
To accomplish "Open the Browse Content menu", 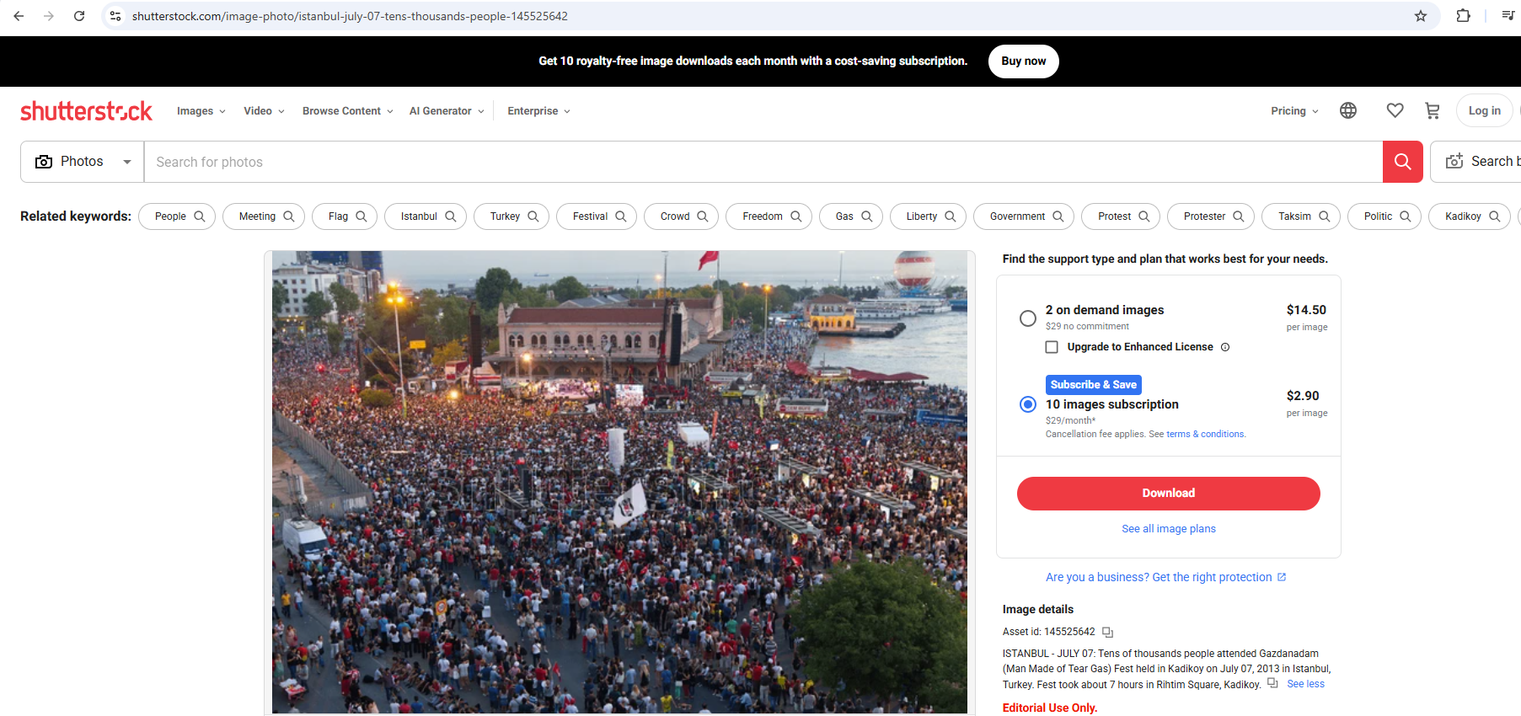I will (x=347, y=111).
